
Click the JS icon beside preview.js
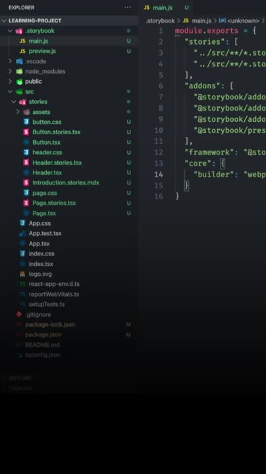22,51
